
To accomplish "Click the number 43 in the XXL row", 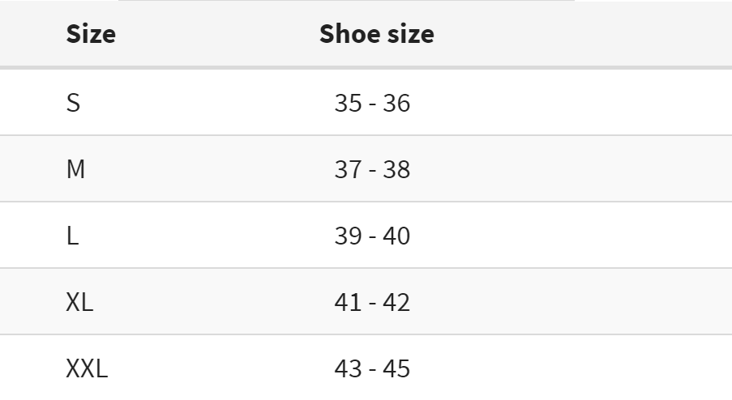I will pyautogui.click(x=347, y=369).
